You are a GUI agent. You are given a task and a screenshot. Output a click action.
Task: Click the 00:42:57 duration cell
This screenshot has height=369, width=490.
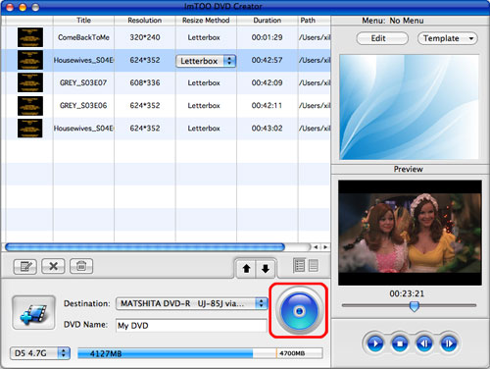tap(267, 60)
